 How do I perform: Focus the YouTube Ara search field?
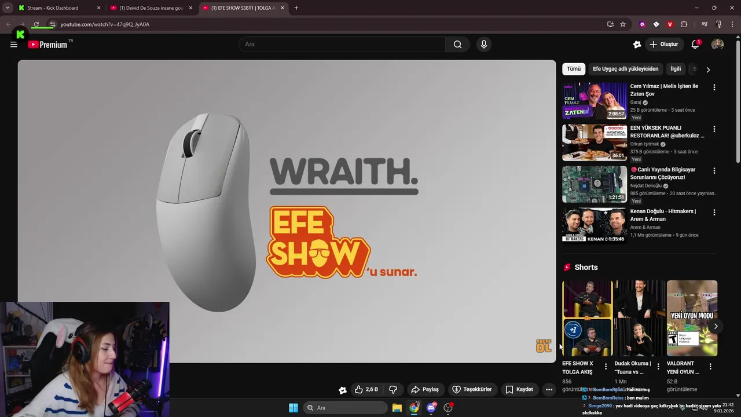(342, 45)
